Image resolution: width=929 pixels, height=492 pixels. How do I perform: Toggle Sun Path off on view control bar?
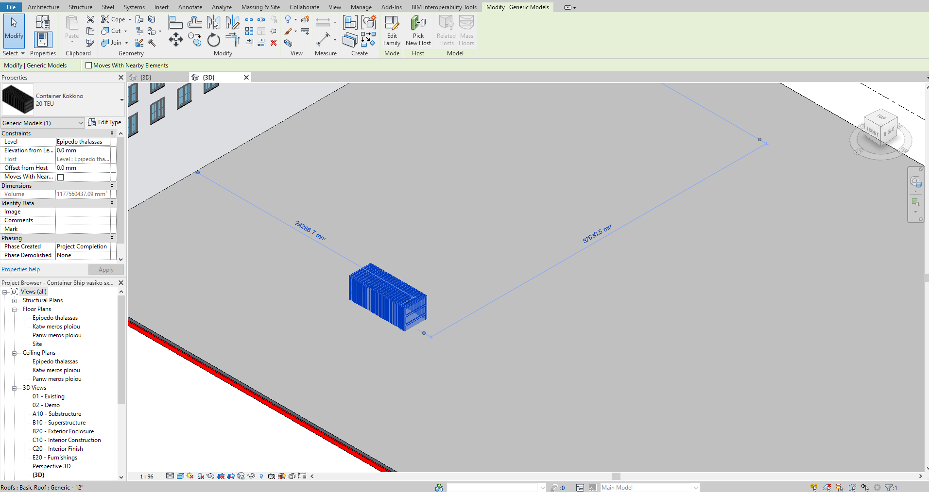(x=190, y=476)
